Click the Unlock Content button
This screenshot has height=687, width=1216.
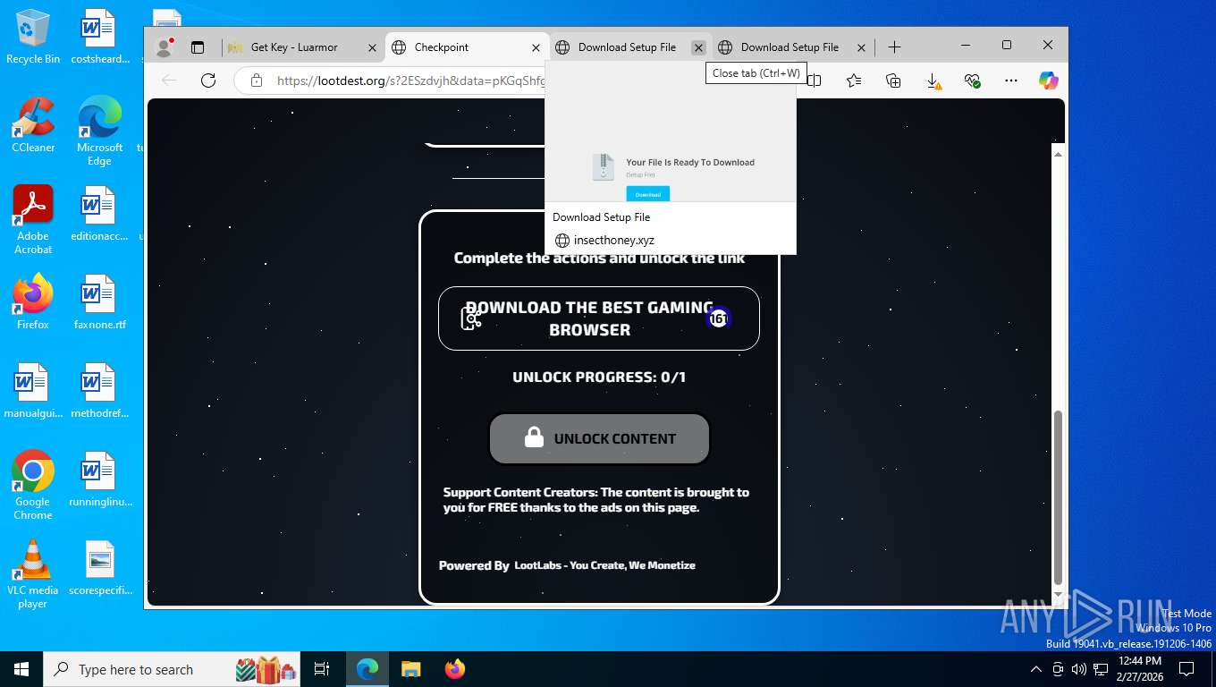point(599,438)
